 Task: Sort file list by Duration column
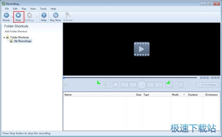coord(195,94)
